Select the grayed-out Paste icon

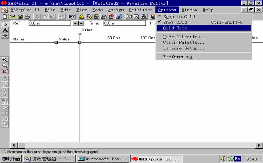(52, 16)
